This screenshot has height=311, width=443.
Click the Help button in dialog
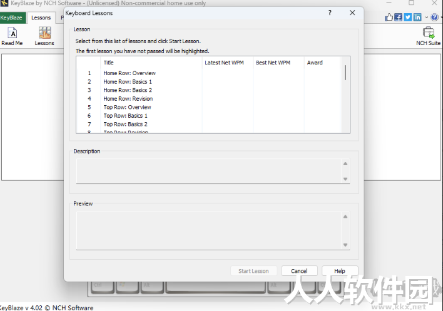tap(340, 271)
